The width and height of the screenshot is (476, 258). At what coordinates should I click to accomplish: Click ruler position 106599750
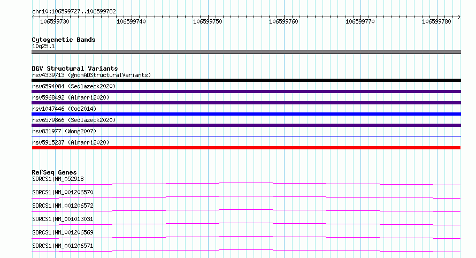click(x=208, y=21)
